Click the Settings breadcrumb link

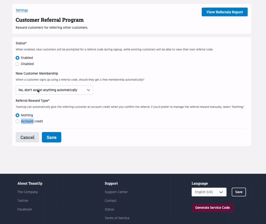coord(22,10)
